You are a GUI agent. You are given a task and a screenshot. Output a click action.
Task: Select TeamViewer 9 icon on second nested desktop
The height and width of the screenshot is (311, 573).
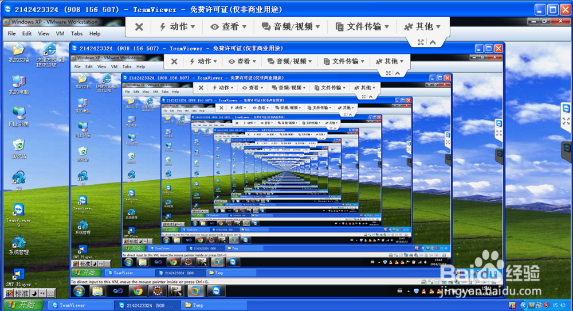83,204
